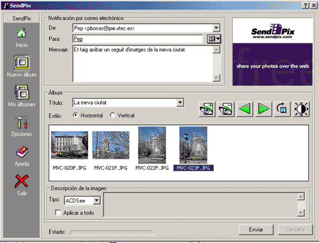319x243 pixels.
Task: Open Opciones tools icon
Action: (22, 122)
